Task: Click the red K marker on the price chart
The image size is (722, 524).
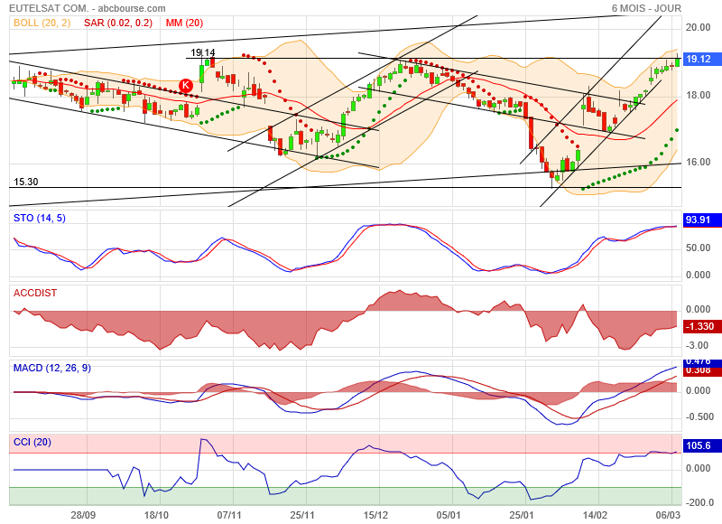Action: [186, 85]
